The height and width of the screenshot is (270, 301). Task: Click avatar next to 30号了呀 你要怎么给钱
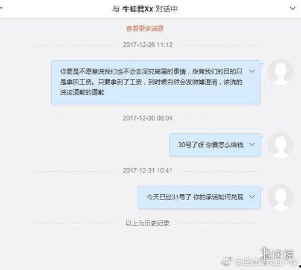[x=280, y=145]
